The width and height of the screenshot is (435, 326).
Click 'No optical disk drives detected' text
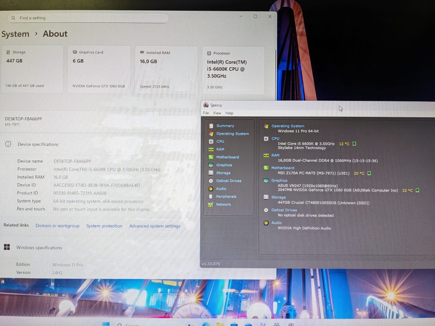coord(306,216)
